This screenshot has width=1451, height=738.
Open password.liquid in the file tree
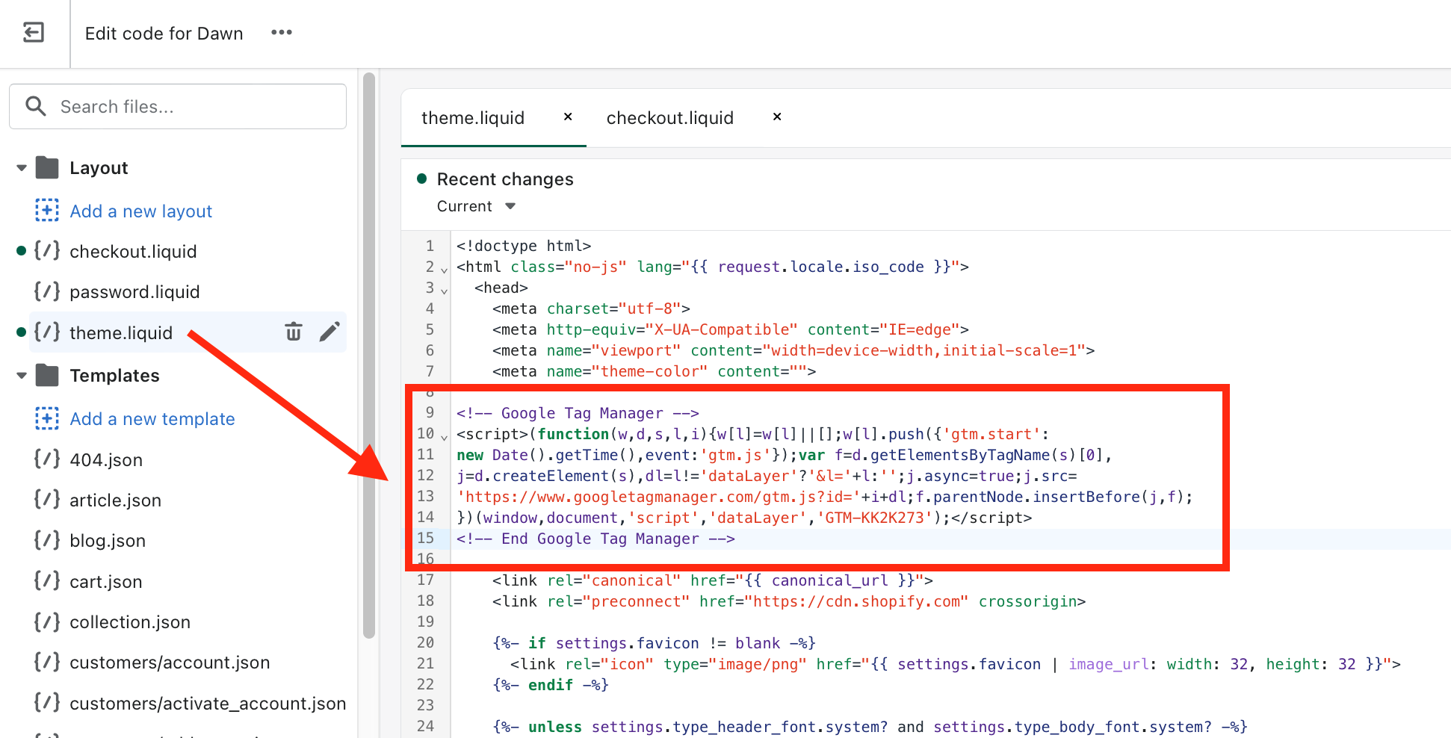(134, 292)
